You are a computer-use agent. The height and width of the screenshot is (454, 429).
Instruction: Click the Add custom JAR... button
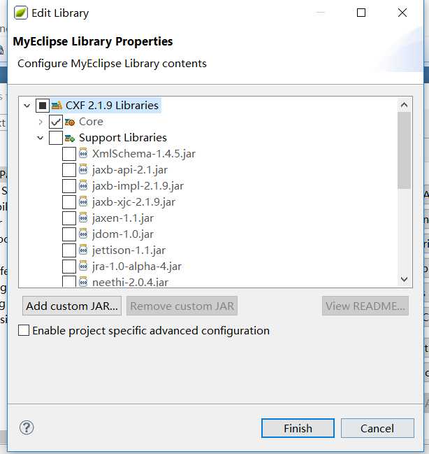point(72,306)
